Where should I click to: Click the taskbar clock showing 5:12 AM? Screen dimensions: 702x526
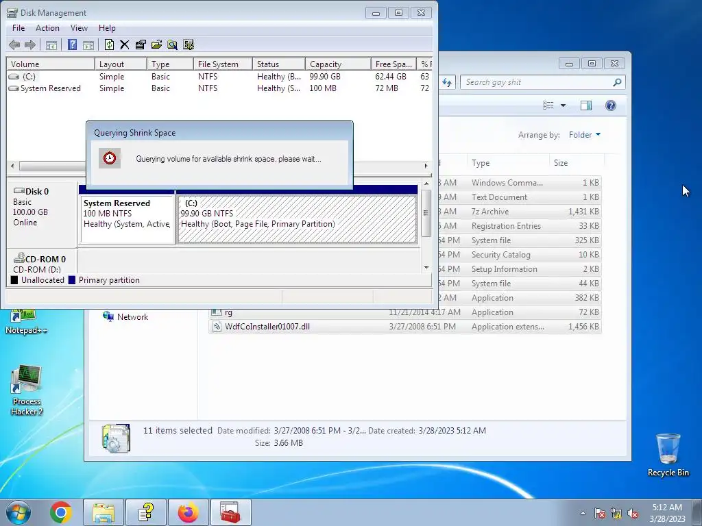tap(667, 512)
